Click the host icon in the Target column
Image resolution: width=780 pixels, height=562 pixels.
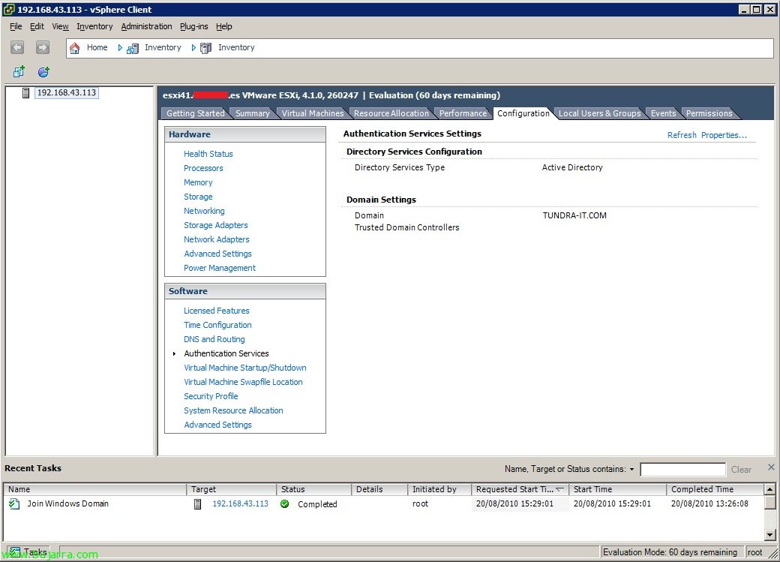197,503
